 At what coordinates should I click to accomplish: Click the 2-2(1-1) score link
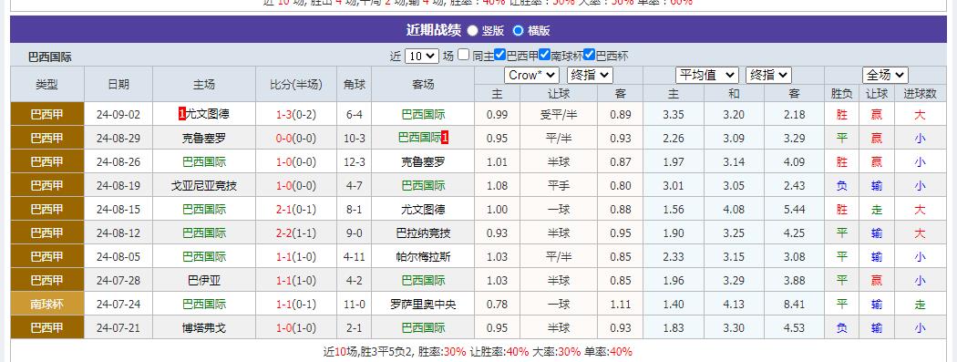point(296,233)
